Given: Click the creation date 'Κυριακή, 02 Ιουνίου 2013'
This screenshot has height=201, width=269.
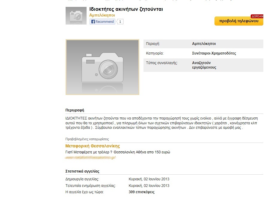Looking at the screenshot, I should (x=149, y=179).
